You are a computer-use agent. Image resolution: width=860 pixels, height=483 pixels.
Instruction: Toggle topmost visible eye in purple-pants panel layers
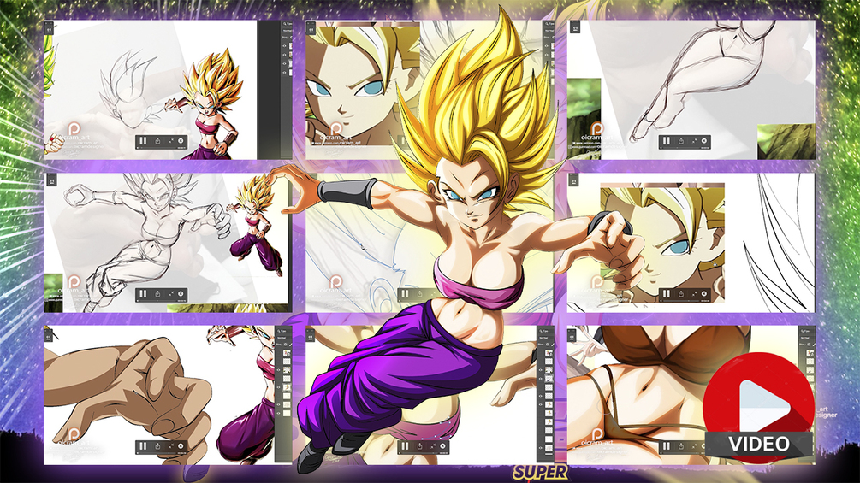[540, 370]
